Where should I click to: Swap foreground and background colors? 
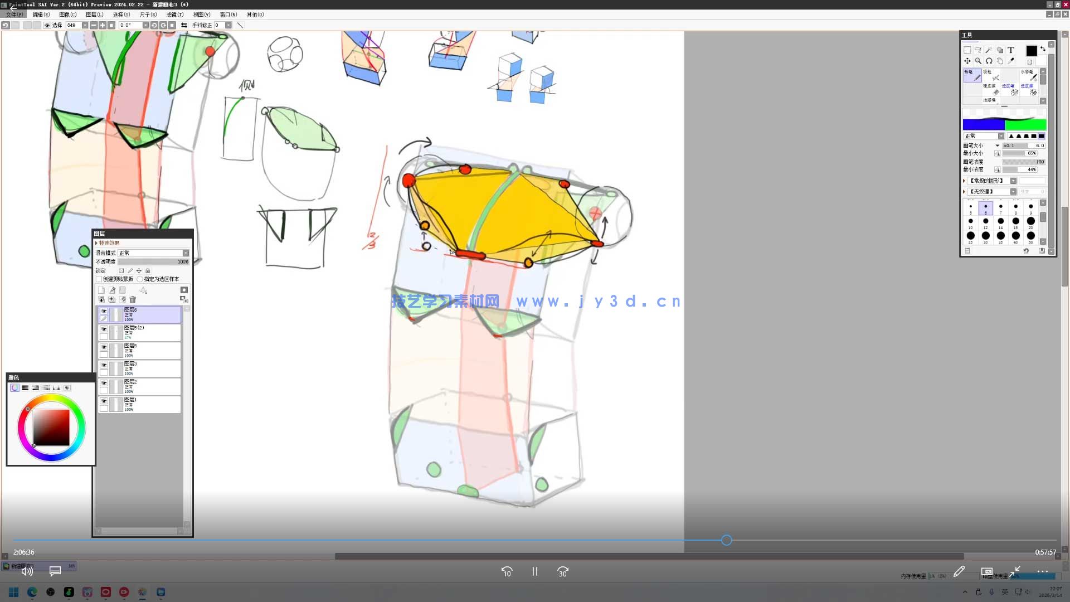pyautogui.click(x=1043, y=49)
